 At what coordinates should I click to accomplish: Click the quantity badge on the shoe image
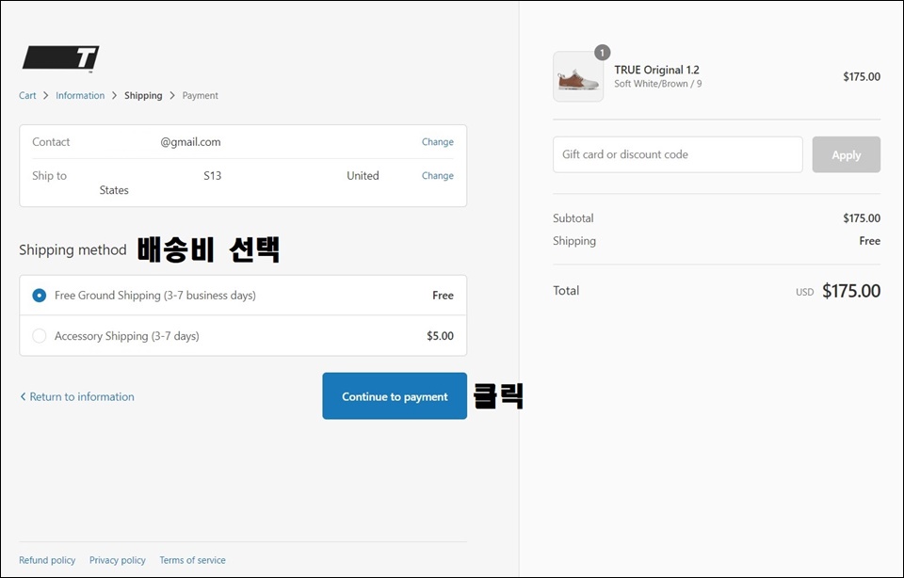602,53
